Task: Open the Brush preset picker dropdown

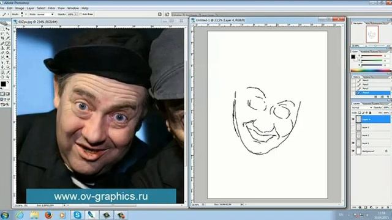Action: (26, 14)
